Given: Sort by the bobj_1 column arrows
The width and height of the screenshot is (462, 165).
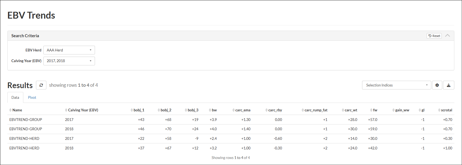Looking at the screenshot, I should (x=132, y=110).
